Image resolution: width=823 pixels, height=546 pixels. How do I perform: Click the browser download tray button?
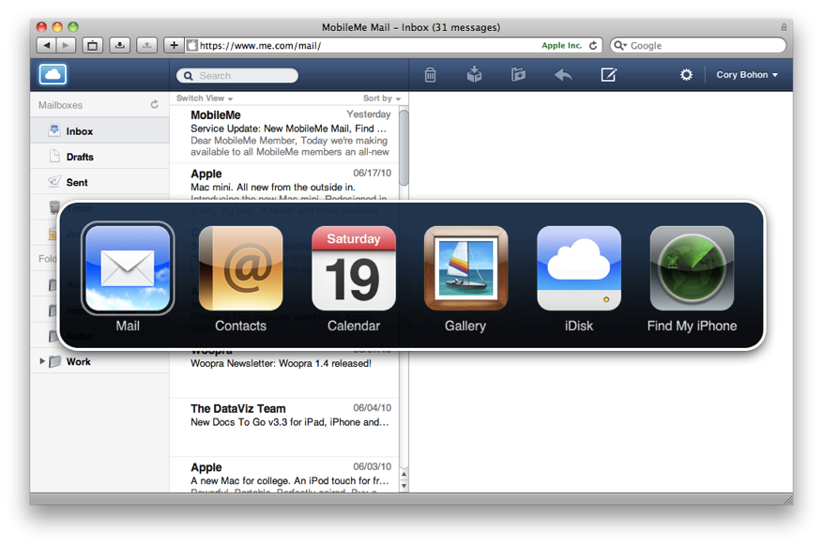point(120,46)
